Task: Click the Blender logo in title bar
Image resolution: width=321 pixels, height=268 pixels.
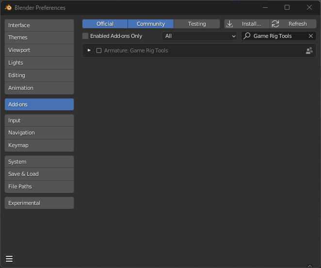Action: pyautogui.click(x=8, y=8)
